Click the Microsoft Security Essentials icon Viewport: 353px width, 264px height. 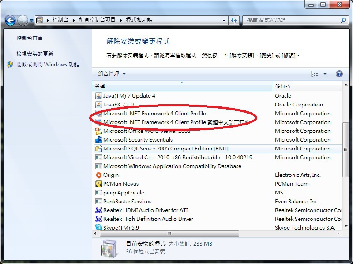tap(98, 140)
